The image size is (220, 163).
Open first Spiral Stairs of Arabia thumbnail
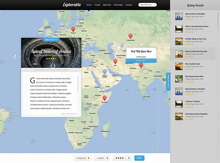pyautogui.click(x=179, y=16)
